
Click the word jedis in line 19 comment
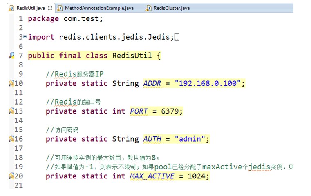(260, 167)
